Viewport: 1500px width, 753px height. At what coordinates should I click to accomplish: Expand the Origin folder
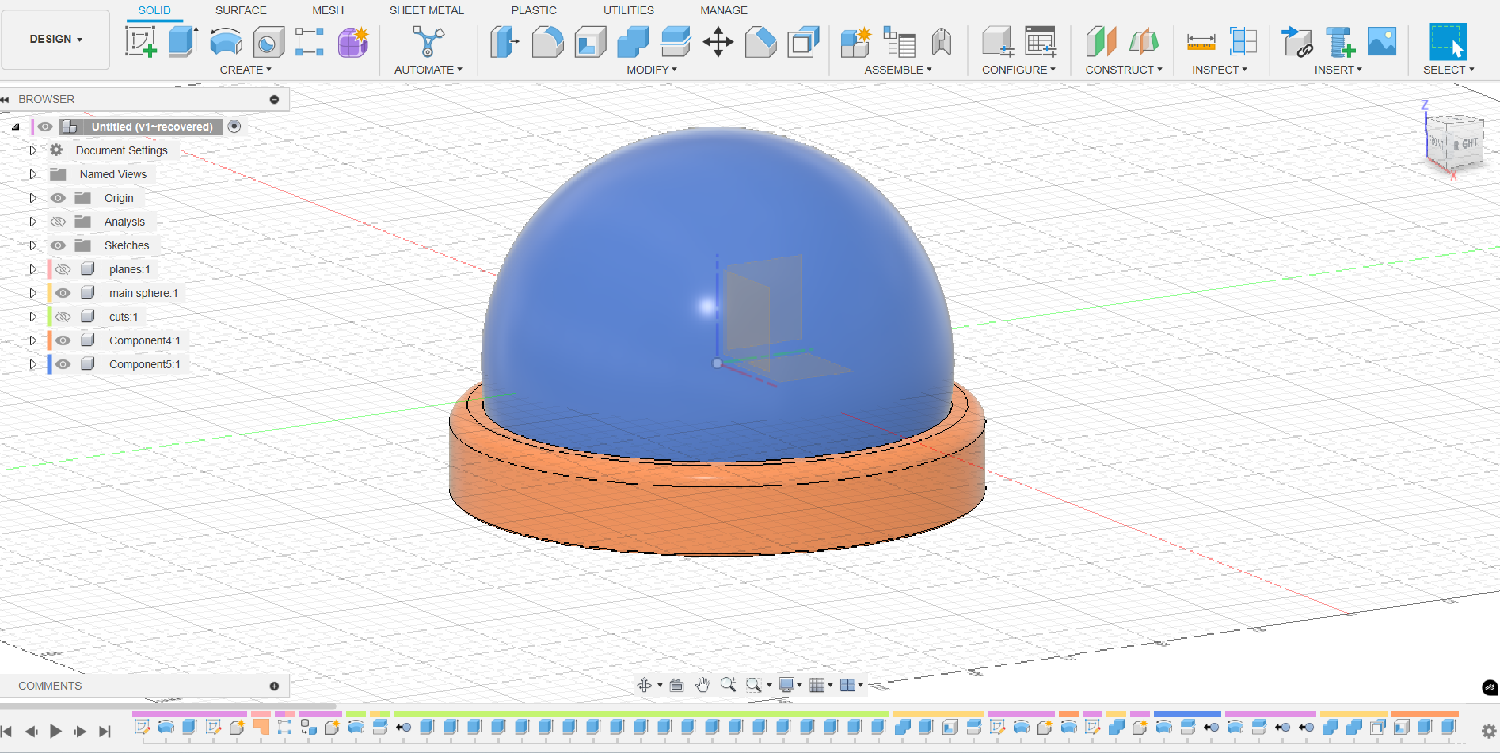point(32,198)
